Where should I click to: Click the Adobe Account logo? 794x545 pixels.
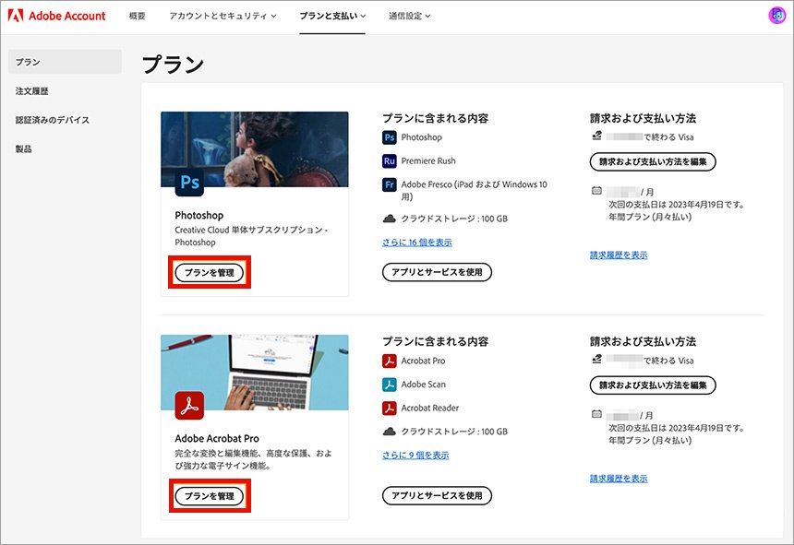click(x=58, y=16)
